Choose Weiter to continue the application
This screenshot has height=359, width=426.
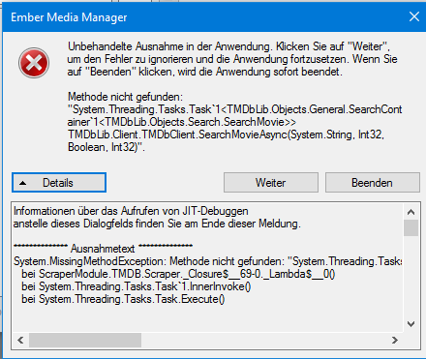[271, 183]
